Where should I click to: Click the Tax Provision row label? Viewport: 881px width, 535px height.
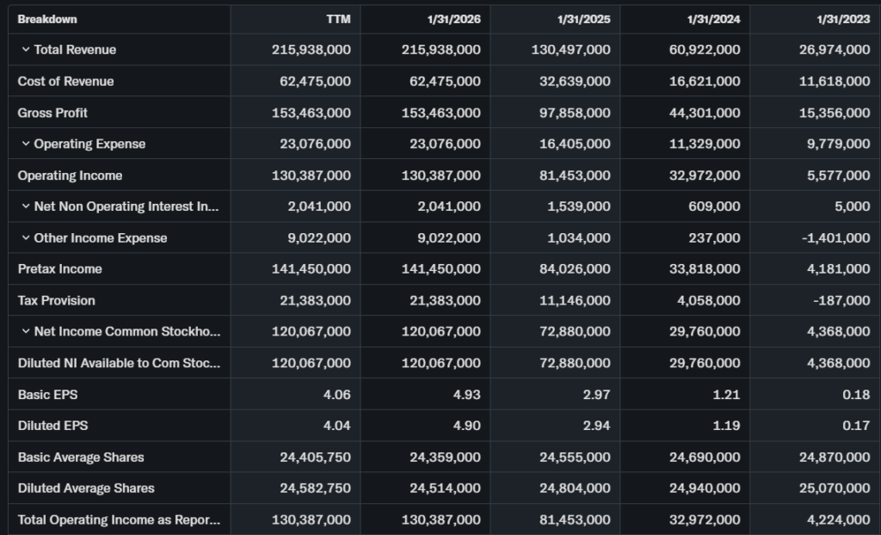[x=56, y=300]
